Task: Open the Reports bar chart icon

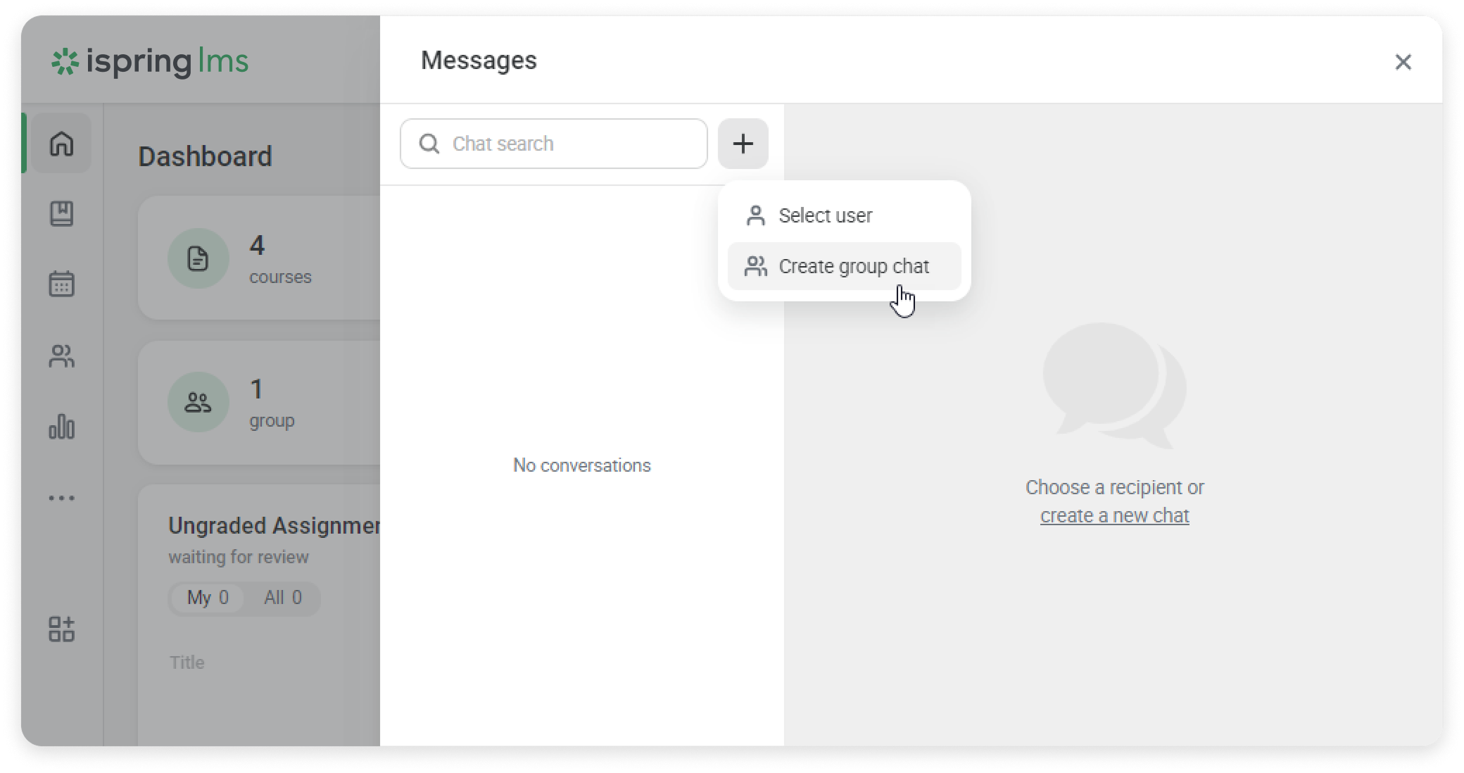Action: pyautogui.click(x=61, y=427)
